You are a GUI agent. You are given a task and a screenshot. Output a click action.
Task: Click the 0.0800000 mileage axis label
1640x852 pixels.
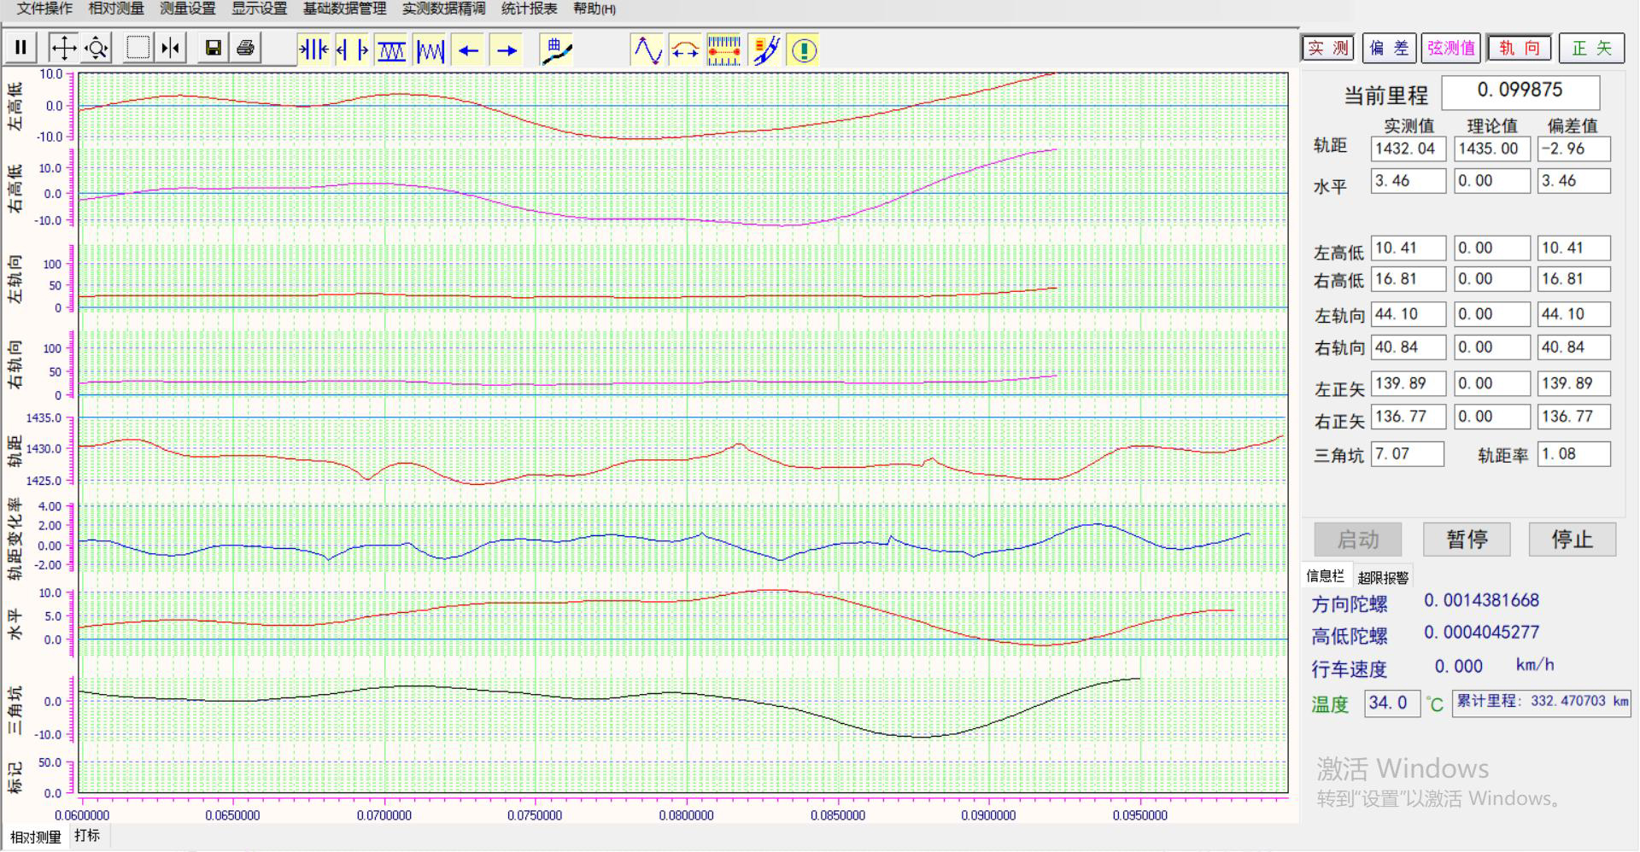(686, 816)
